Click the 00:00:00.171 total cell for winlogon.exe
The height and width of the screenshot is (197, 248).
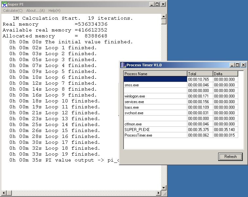200,96
